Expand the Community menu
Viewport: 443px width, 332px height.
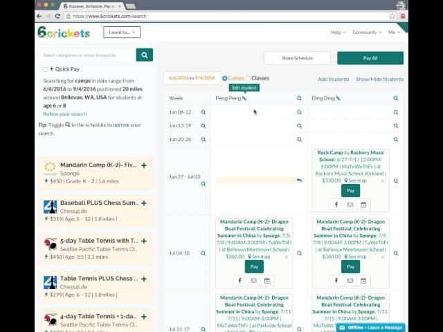pyautogui.click(x=367, y=33)
